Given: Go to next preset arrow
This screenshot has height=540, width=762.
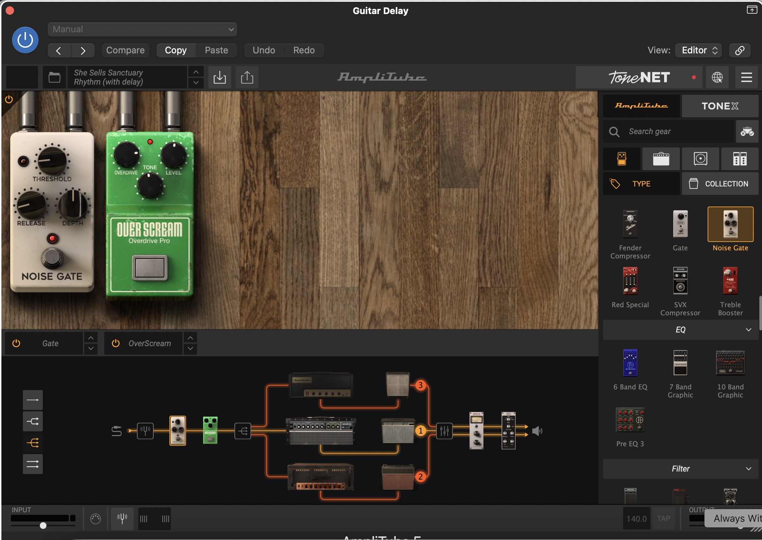Looking at the screenshot, I should click(x=83, y=51).
